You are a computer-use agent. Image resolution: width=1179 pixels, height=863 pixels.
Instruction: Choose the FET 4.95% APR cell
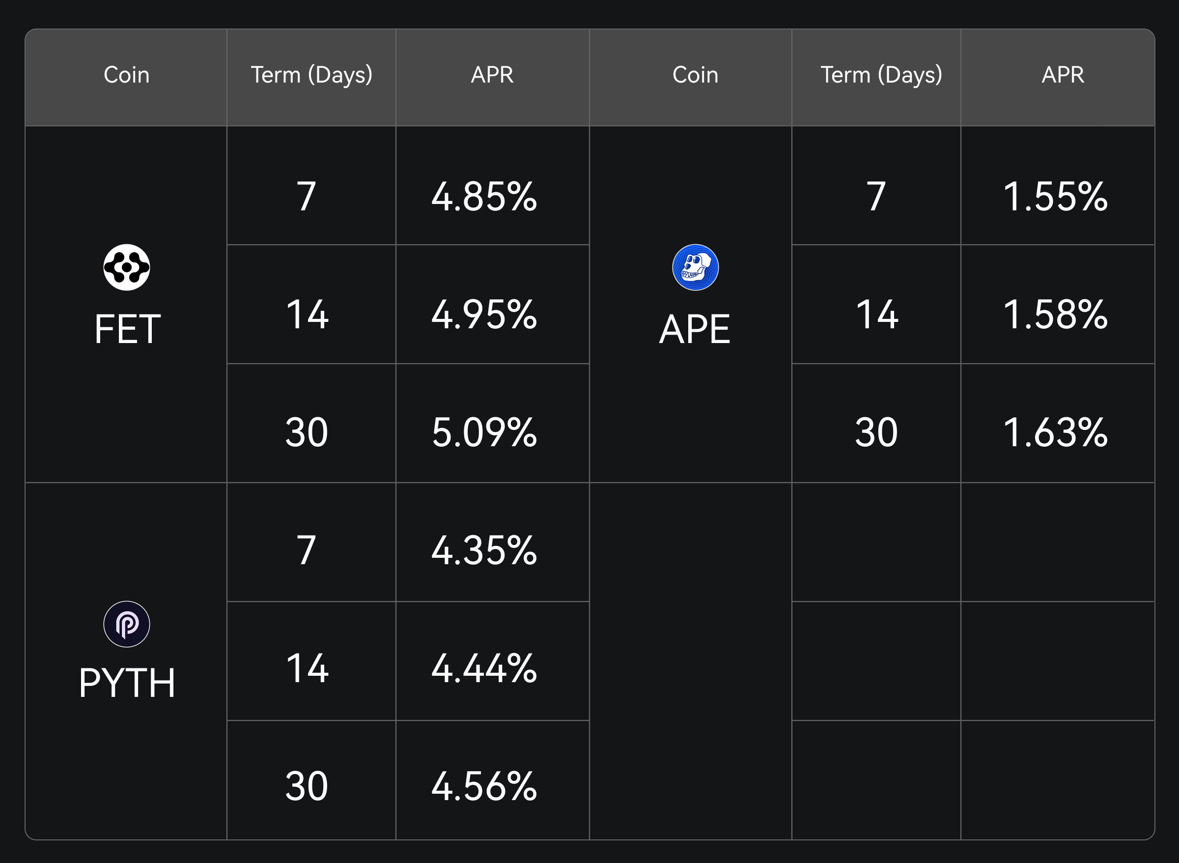pos(484,315)
